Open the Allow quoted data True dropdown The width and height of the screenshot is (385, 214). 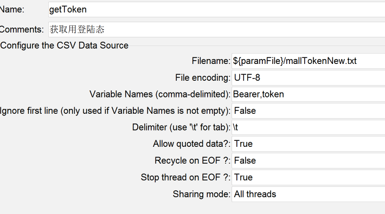pos(309,144)
